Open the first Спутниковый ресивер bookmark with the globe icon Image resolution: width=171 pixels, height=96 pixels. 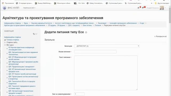pyautogui.click(x=114, y=3)
